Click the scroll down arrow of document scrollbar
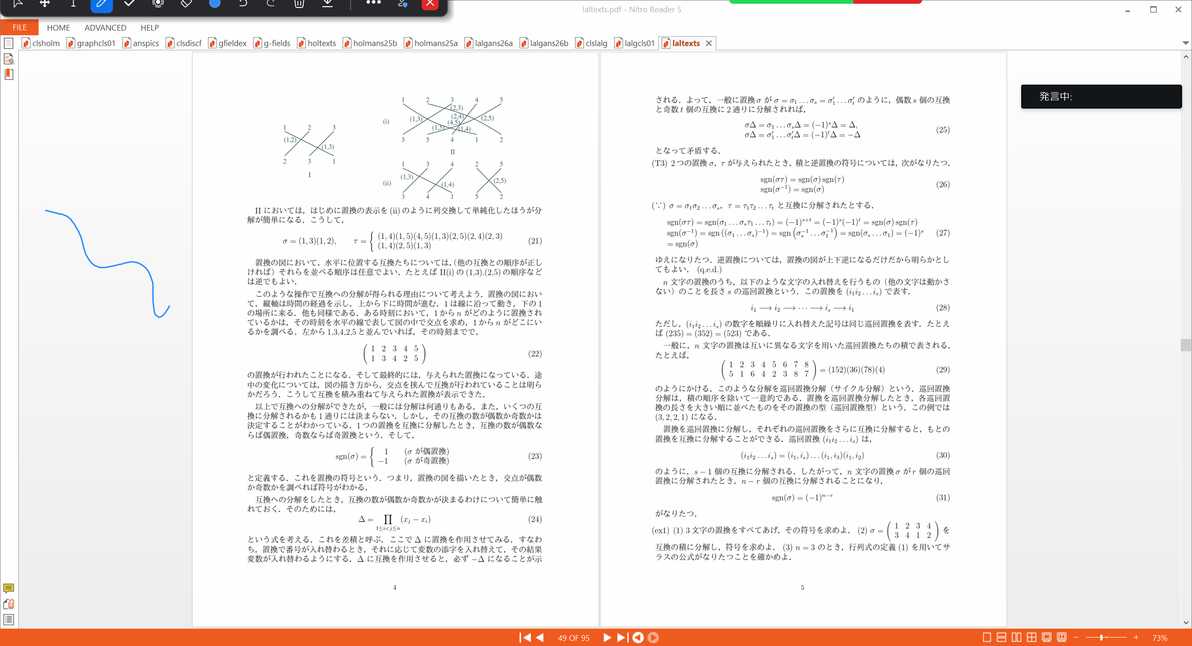The height and width of the screenshot is (646, 1192). [x=1186, y=622]
